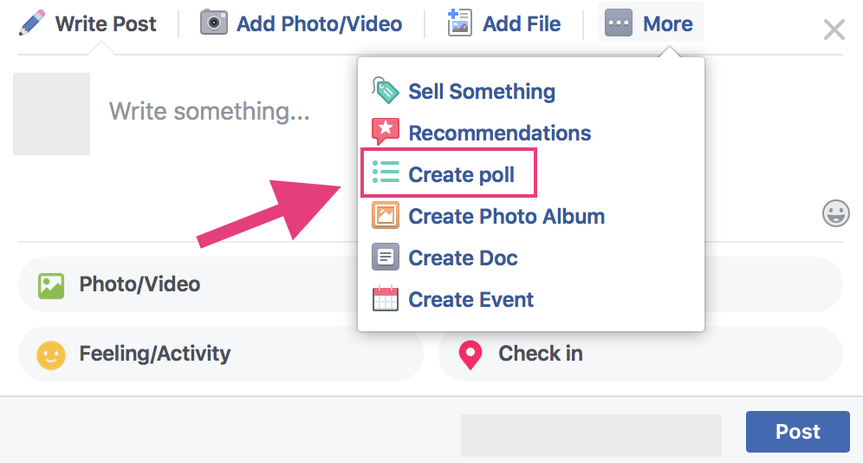Click the blue Post button
The height and width of the screenshot is (463, 863).
pos(797,431)
